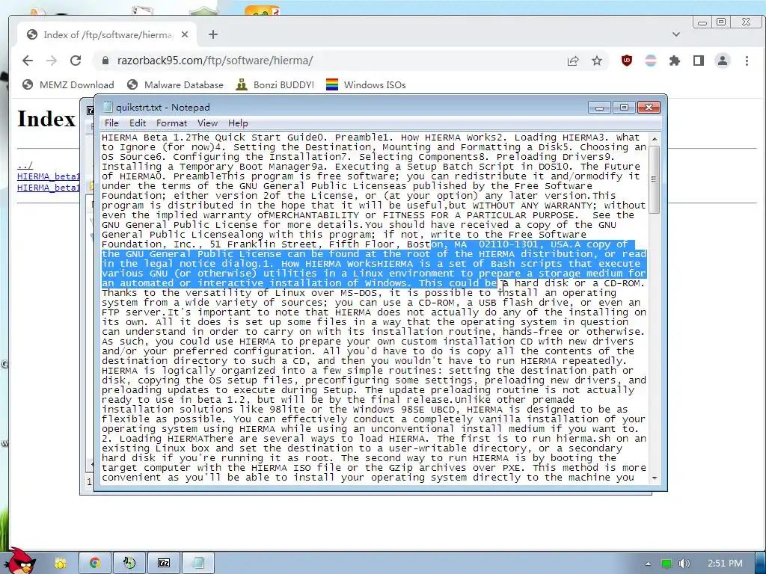The image size is (766, 574).
Task: Click the Show desktop button
Action: coord(760,564)
